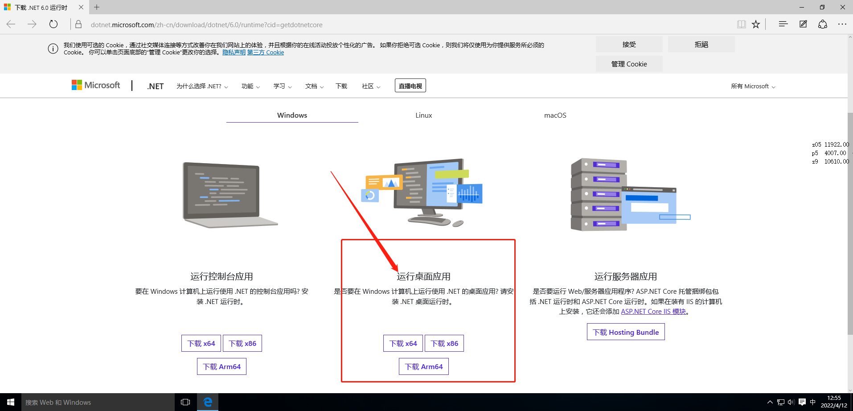
Task: Open a new browser tab
Action: (97, 7)
